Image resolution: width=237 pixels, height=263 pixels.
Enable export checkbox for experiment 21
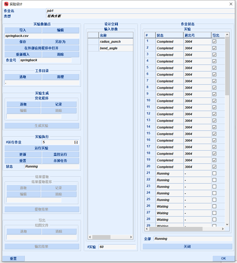[x=214, y=174]
